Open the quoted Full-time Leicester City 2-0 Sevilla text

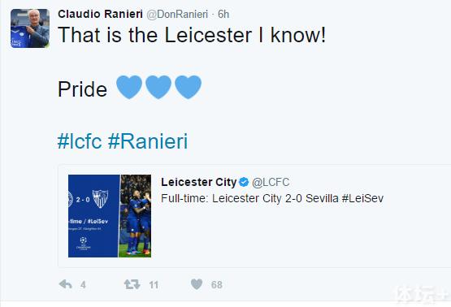click(272, 198)
